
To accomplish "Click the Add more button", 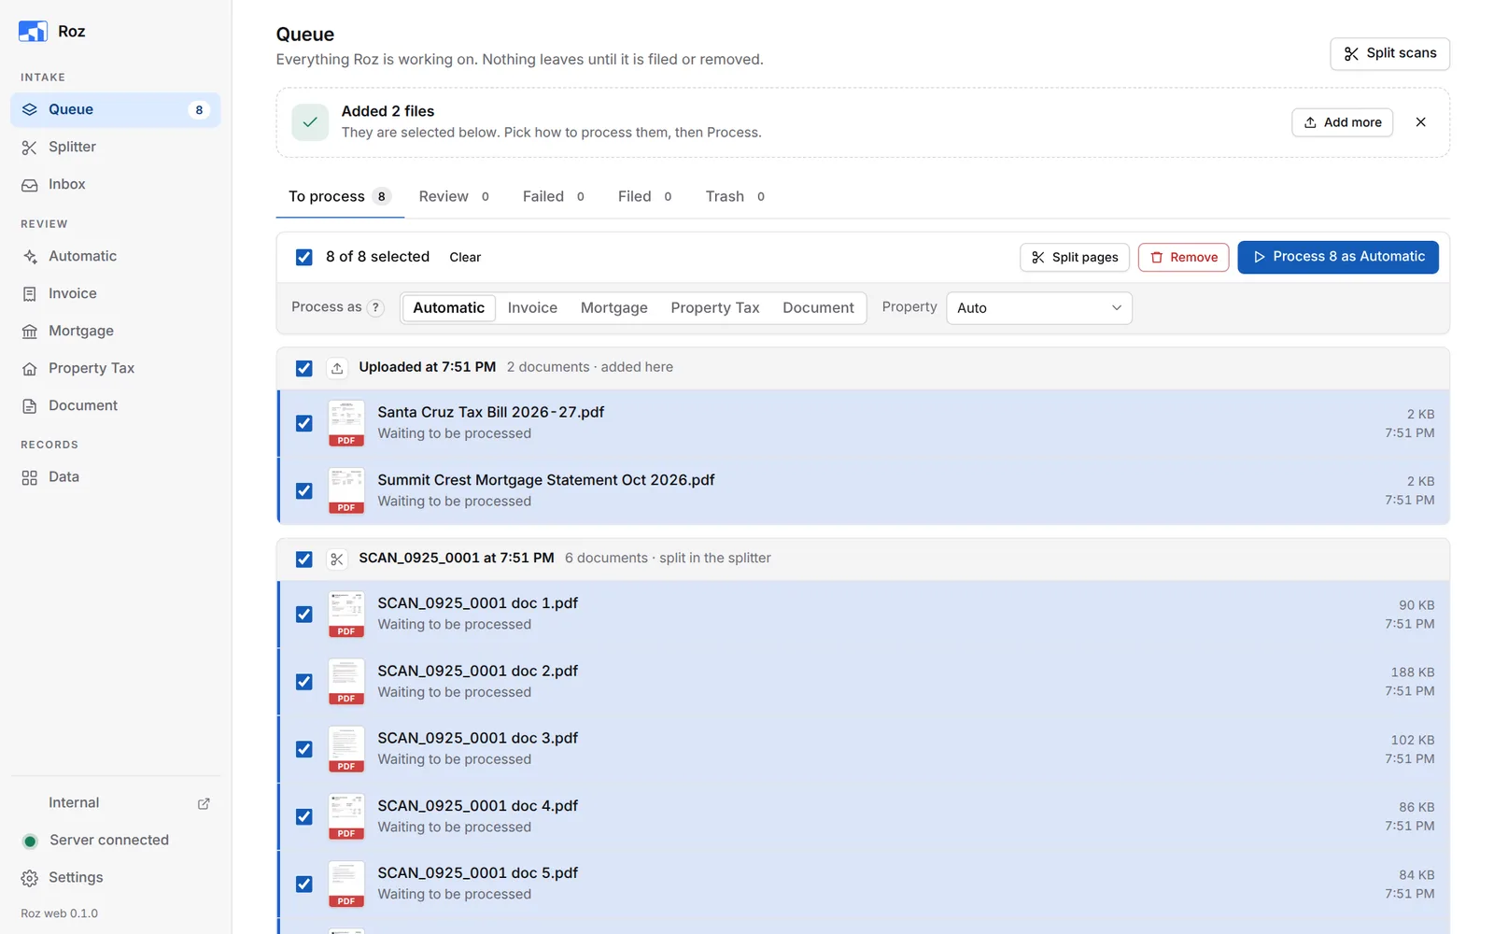I will click(1342, 122).
